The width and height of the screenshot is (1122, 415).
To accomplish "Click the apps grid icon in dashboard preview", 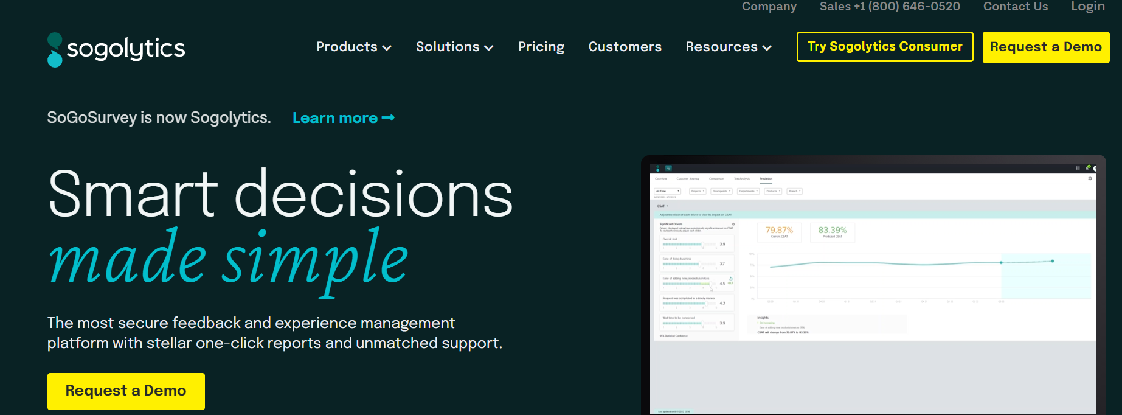I will tap(1078, 168).
